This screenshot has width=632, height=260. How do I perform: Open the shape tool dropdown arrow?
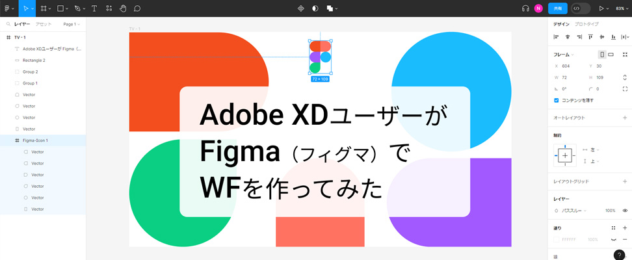click(67, 8)
